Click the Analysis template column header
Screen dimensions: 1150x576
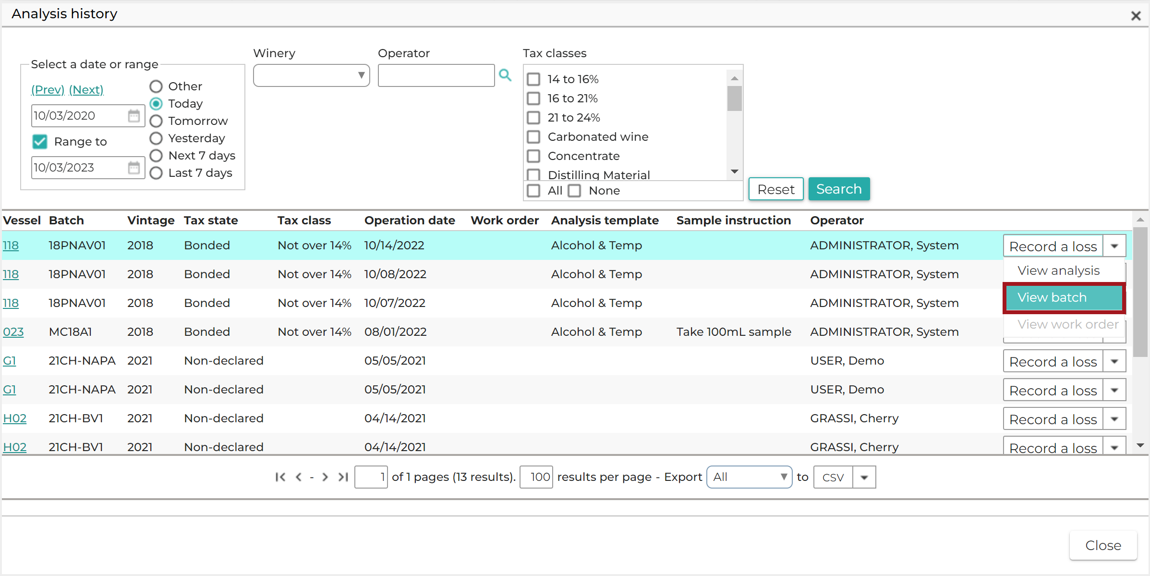pyautogui.click(x=605, y=221)
